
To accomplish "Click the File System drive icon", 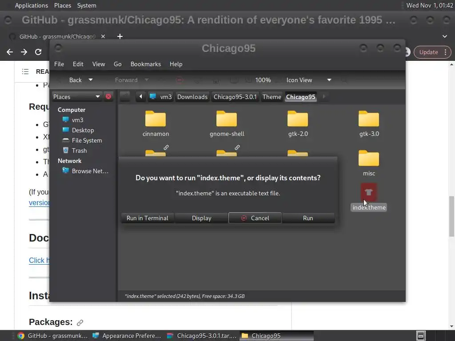I will [x=66, y=140].
